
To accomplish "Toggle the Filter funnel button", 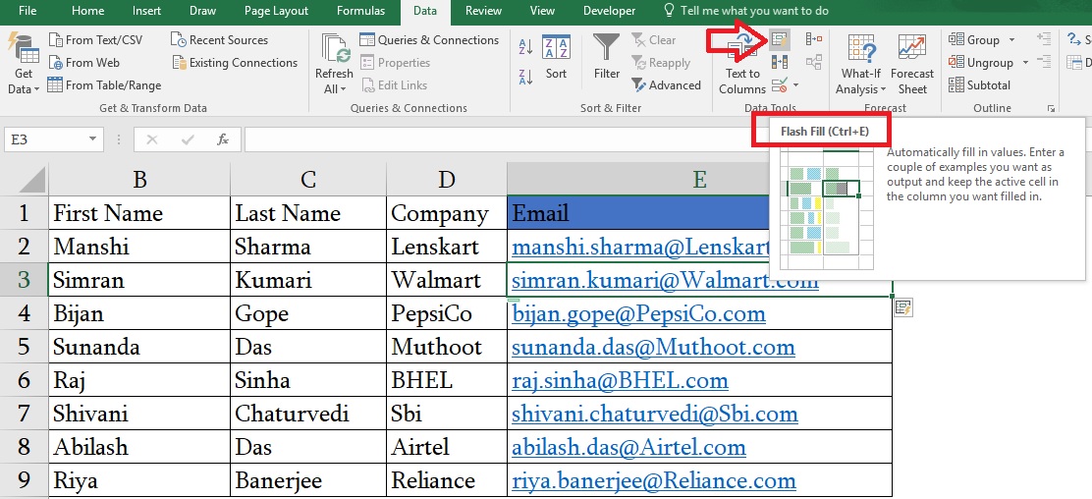I will pos(607,57).
